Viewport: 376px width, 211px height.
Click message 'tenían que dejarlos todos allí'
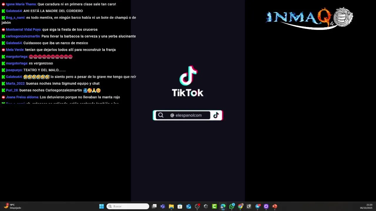coord(70,50)
